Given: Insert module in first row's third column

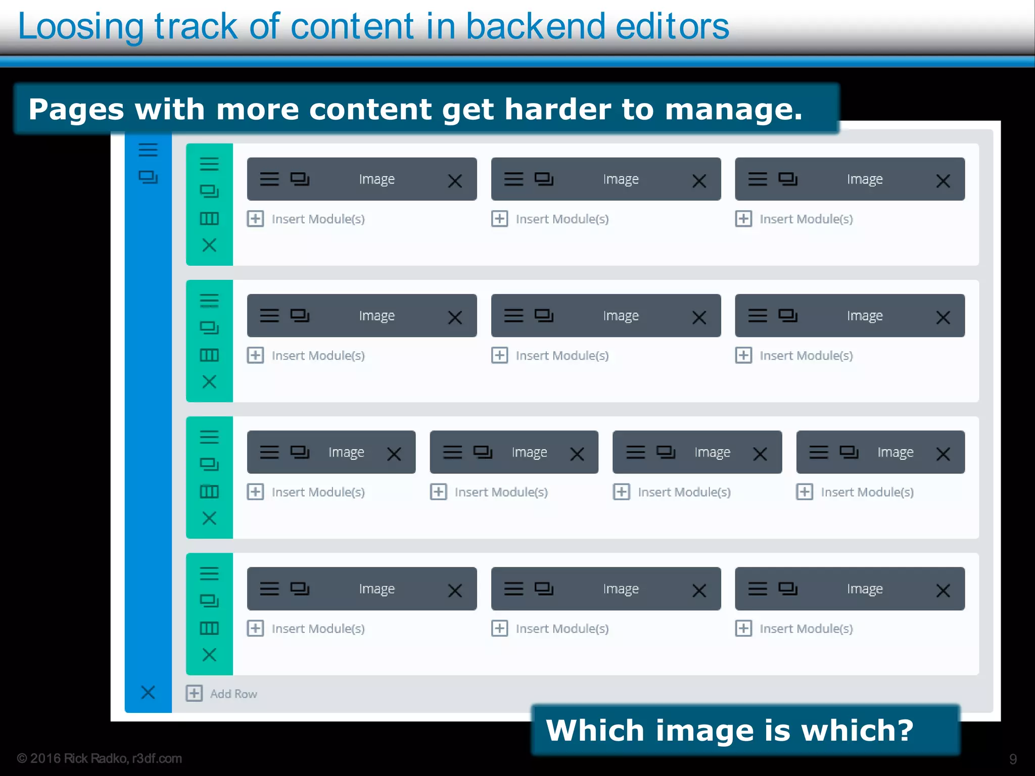Looking at the screenshot, I should click(x=794, y=219).
